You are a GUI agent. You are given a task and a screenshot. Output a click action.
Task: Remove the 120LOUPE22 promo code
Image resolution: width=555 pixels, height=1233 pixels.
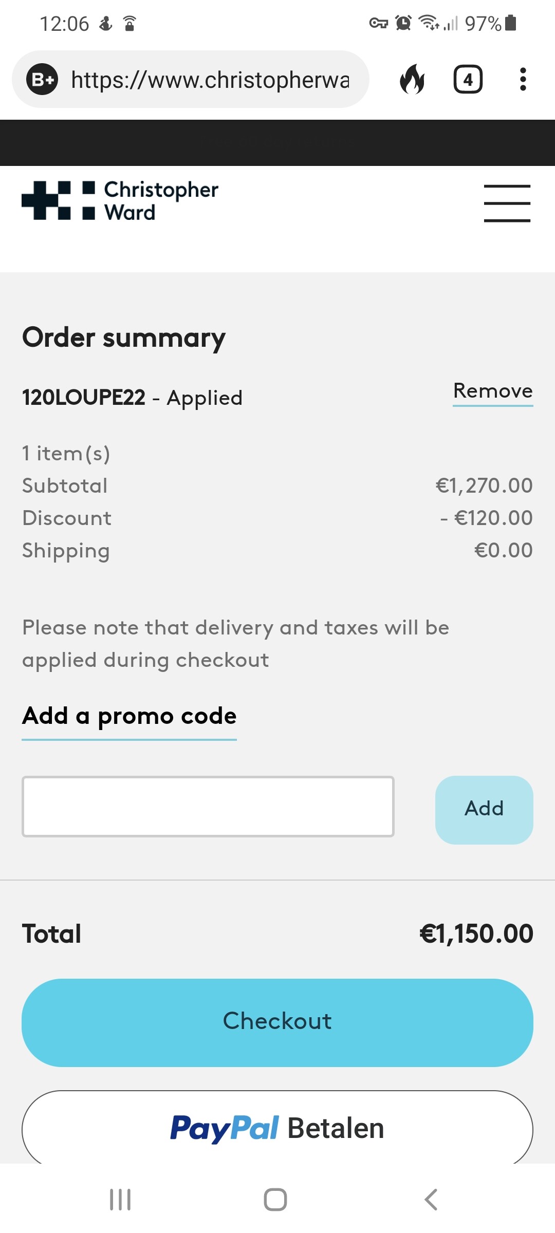(x=493, y=391)
